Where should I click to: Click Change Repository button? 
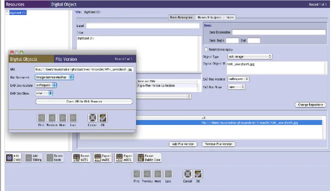pyautogui.click(x=310, y=104)
